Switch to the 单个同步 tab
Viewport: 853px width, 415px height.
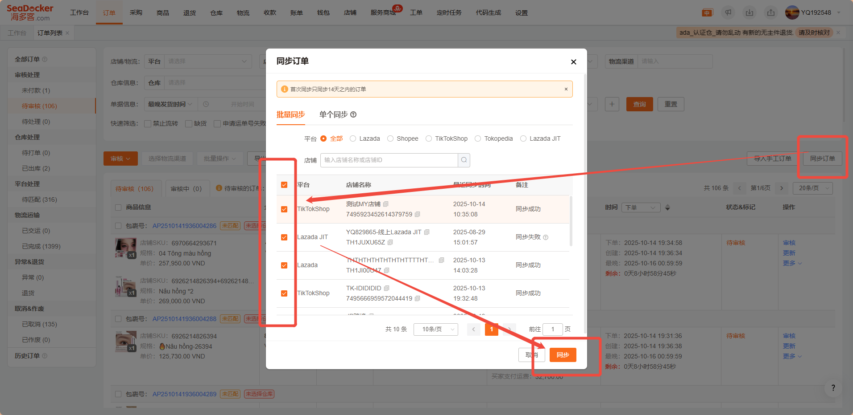coord(333,115)
